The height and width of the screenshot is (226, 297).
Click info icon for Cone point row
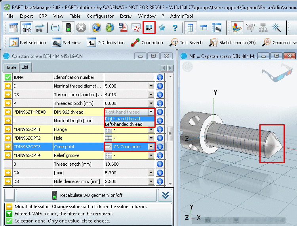160,147
